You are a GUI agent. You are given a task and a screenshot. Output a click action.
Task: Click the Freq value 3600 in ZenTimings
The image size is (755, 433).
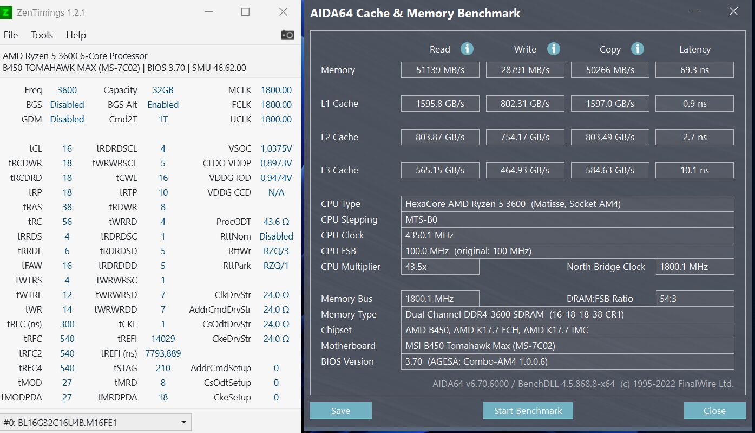67,90
